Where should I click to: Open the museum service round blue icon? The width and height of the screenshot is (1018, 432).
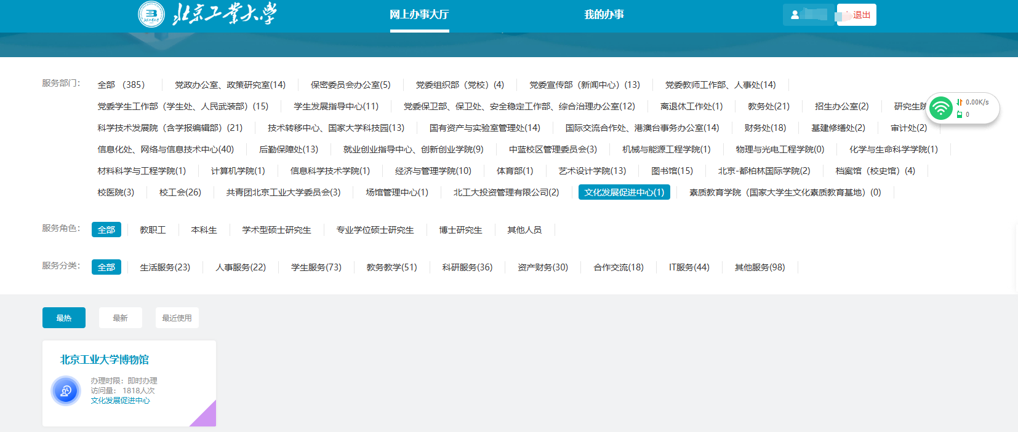66,391
